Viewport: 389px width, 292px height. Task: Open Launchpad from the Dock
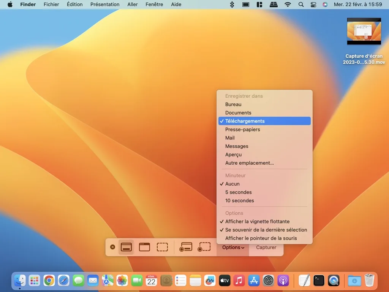pyautogui.click(x=34, y=281)
